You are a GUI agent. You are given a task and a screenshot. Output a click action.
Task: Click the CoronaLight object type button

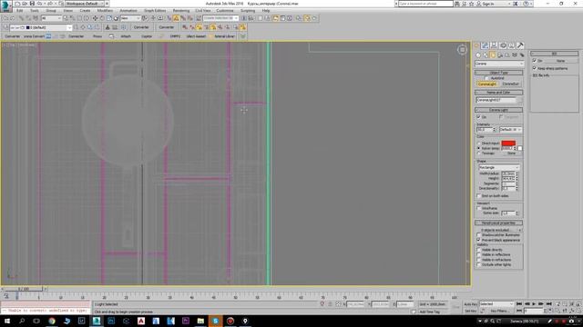coord(486,84)
